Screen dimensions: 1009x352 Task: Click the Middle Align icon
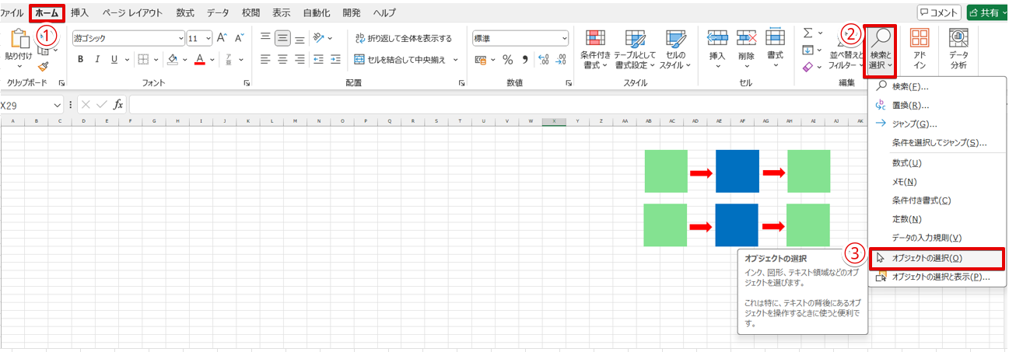click(282, 37)
